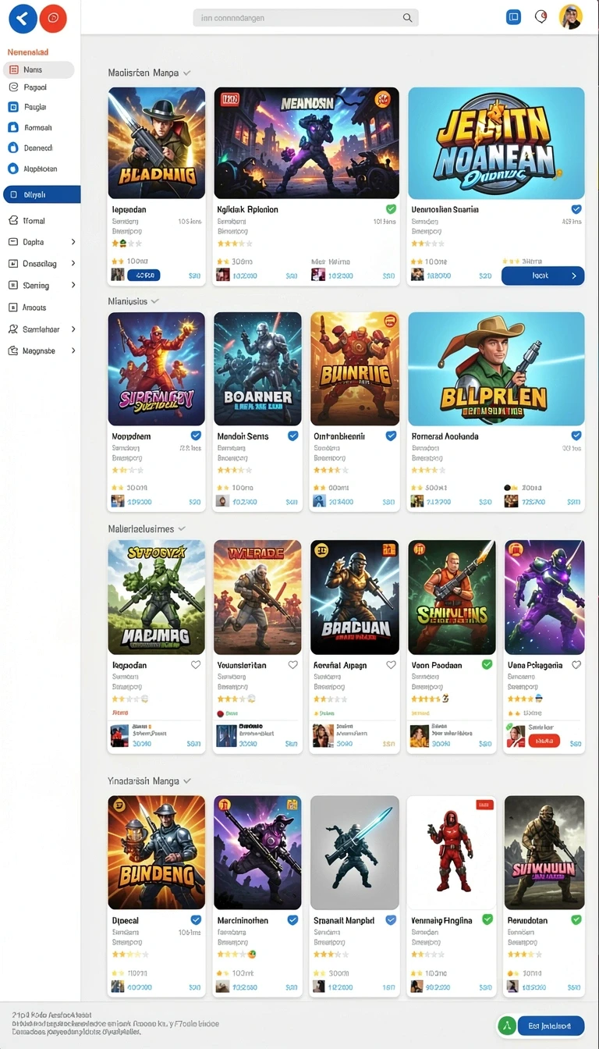599x1049 pixels.
Task: Toggle blue check on Uennaolian Soania card
Action: (x=576, y=209)
